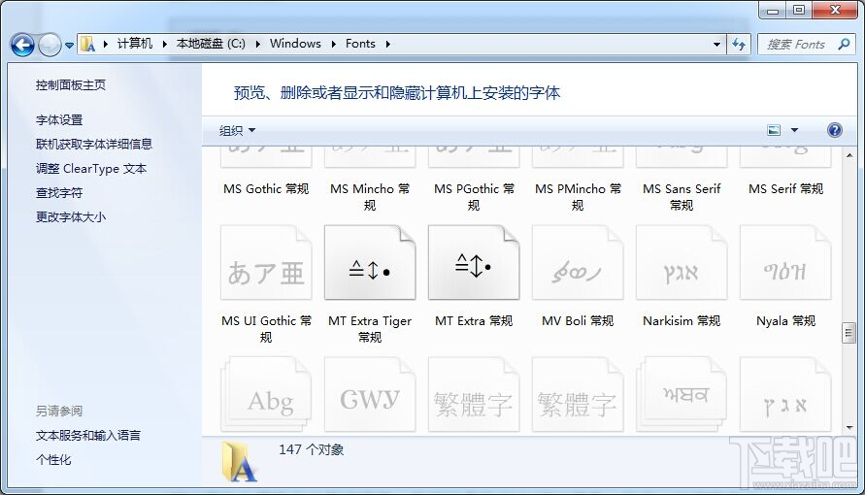Image resolution: width=865 pixels, height=495 pixels.
Task: Open 字体设置 in the sidebar
Action: coord(59,119)
